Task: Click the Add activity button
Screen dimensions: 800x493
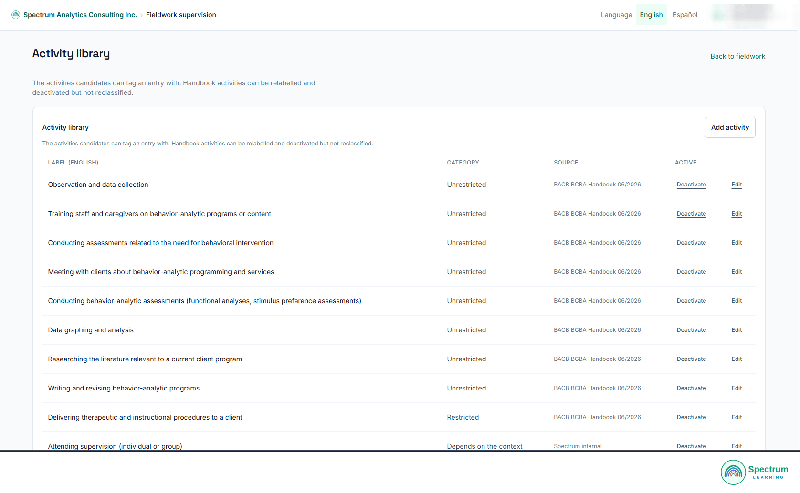Action: point(730,127)
